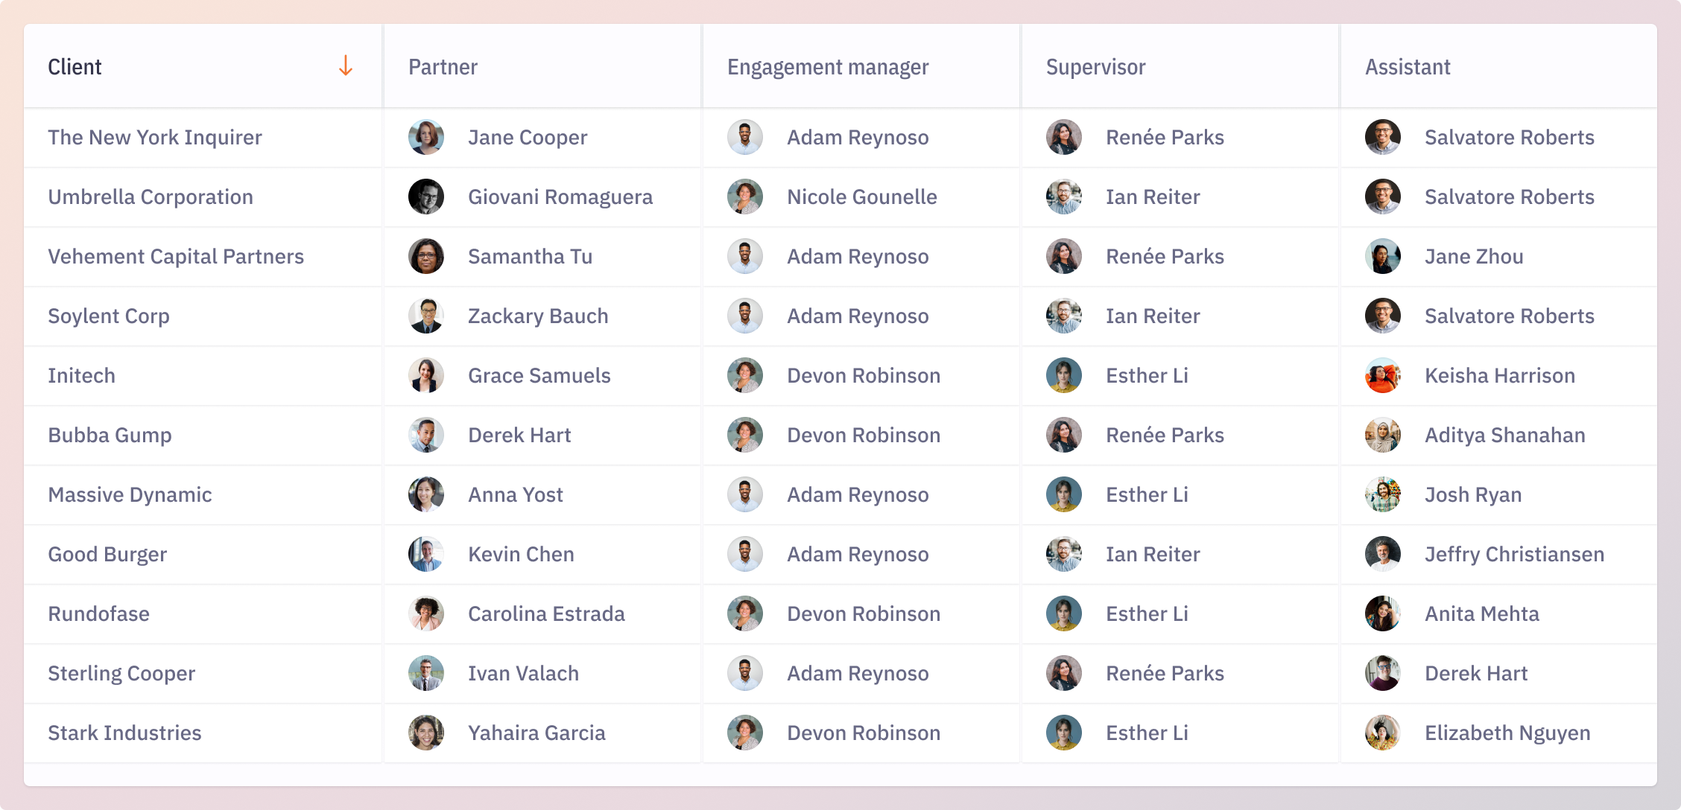Click the Massive Dynamic client name
1681x810 pixels.
click(130, 494)
